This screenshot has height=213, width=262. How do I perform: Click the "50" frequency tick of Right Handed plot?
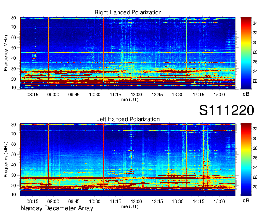tap(13, 48)
